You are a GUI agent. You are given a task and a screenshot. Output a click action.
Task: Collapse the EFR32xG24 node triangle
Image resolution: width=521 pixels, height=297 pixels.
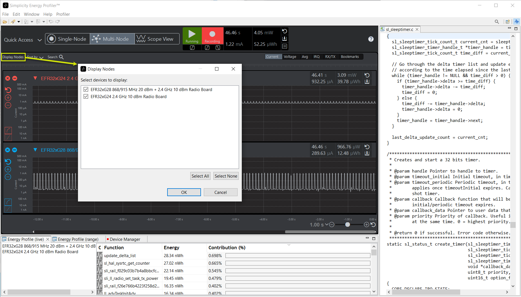pyautogui.click(x=35, y=78)
